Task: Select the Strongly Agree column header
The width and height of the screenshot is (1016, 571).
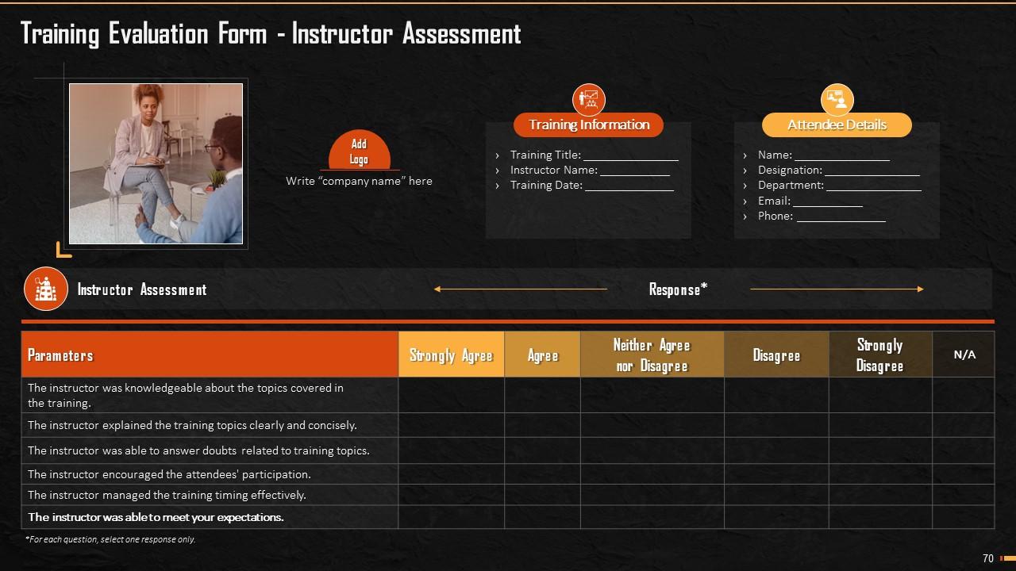Action: click(x=451, y=354)
